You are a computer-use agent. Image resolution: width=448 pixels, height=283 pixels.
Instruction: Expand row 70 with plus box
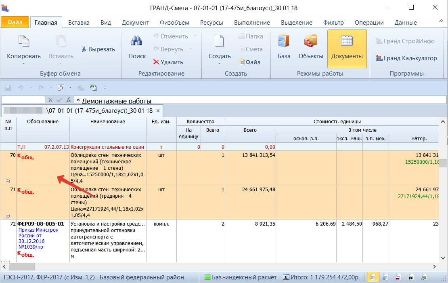[8, 182]
